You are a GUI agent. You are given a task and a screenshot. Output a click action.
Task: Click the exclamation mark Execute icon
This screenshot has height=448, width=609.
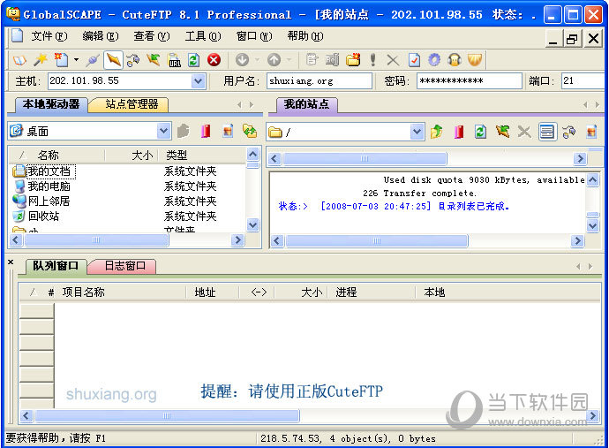coord(373,60)
